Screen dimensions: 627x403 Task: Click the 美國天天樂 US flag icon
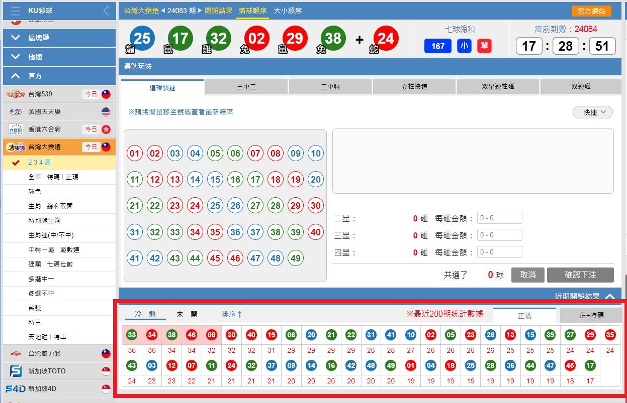(106, 111)
